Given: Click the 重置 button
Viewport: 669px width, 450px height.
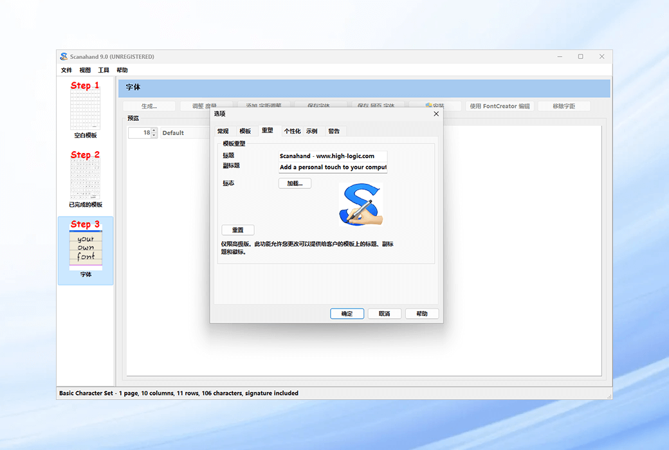Looking at the screenshot, I should tap(237, 230).
